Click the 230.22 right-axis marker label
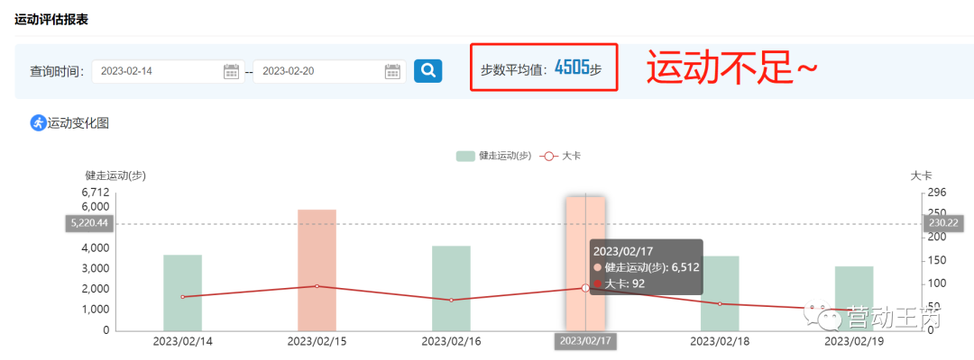Image resolution: width=974 pixels, height=360 pixels. [x=943, y=223]
